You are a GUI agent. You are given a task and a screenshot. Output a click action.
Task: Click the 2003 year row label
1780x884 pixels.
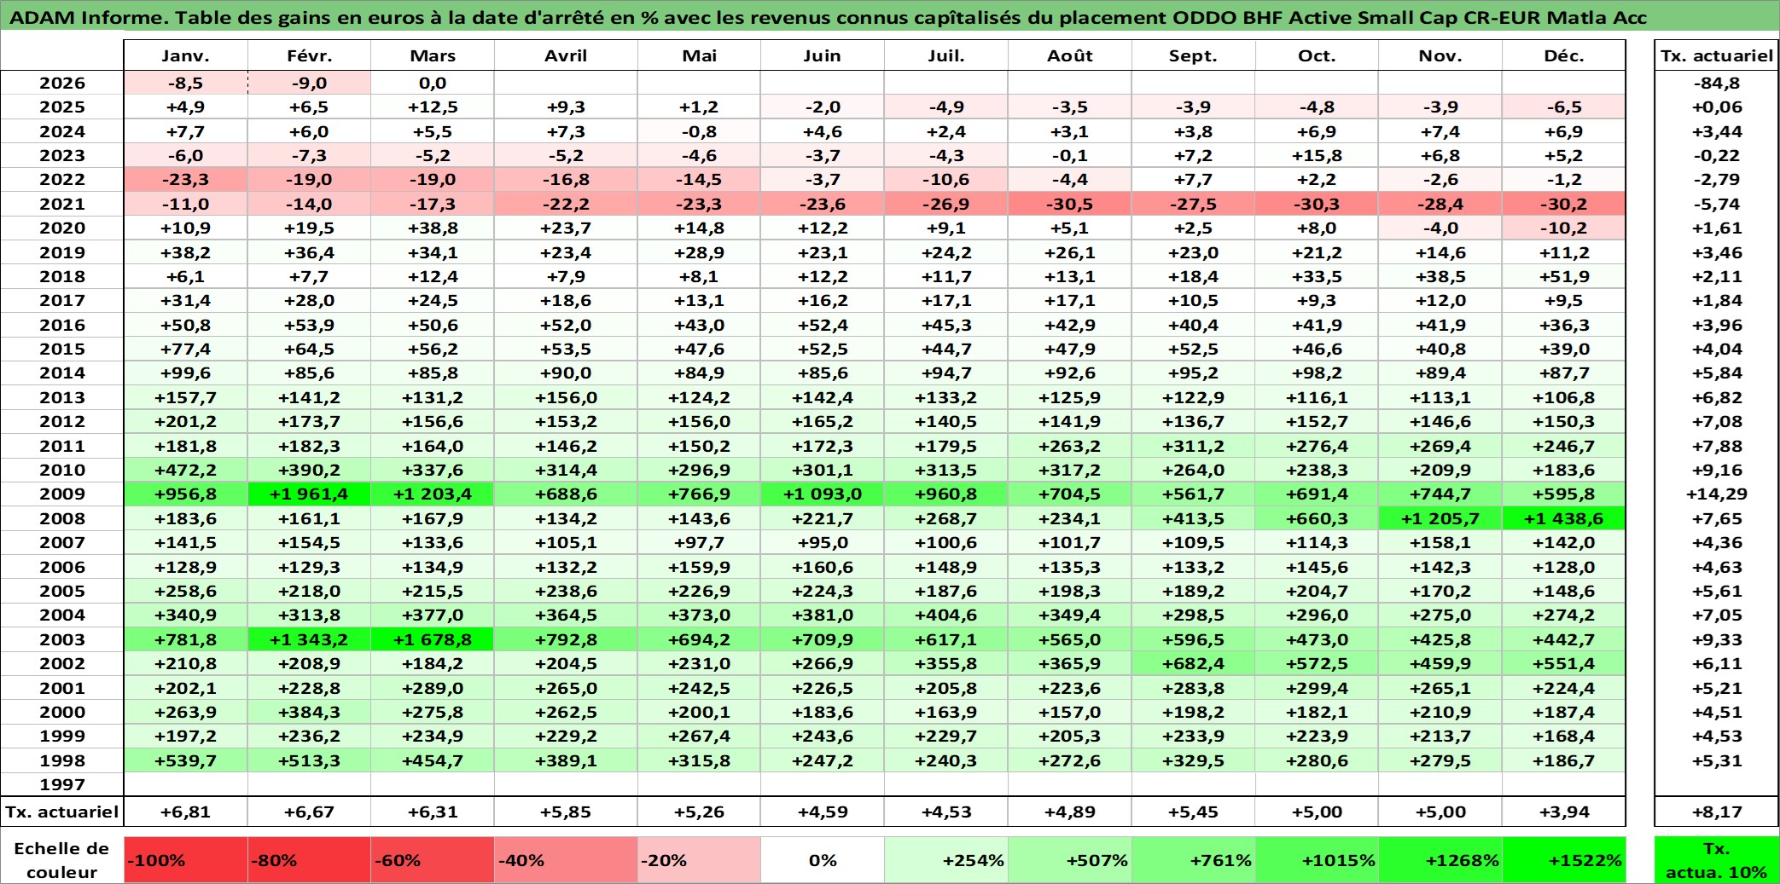click(62, 640)
